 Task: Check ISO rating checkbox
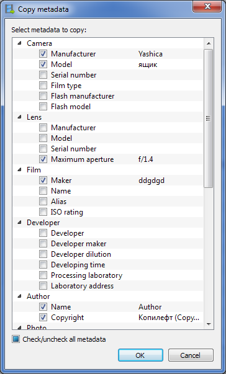pyautogui.click(x=43, y=211)
